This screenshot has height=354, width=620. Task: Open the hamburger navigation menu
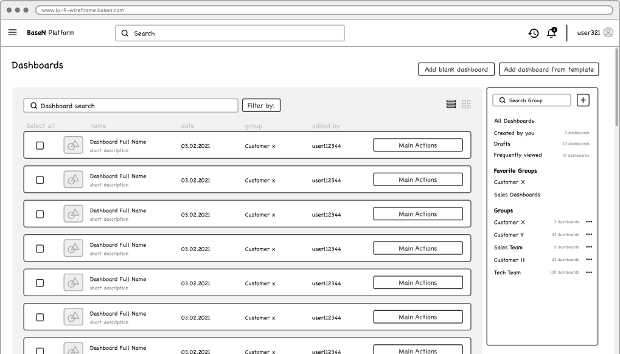coord(13,32)
